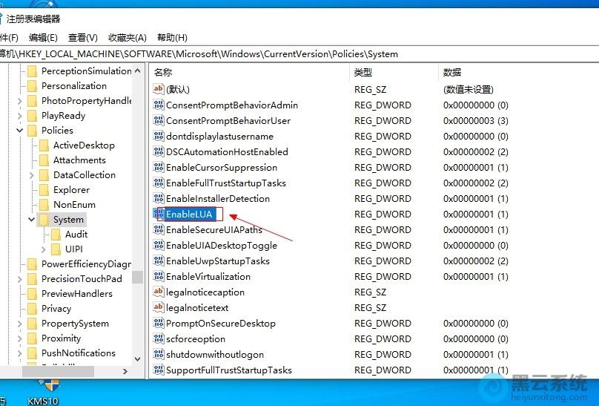Click the shutdownwithoutlogon DWORD icon

tap(158, 355)
